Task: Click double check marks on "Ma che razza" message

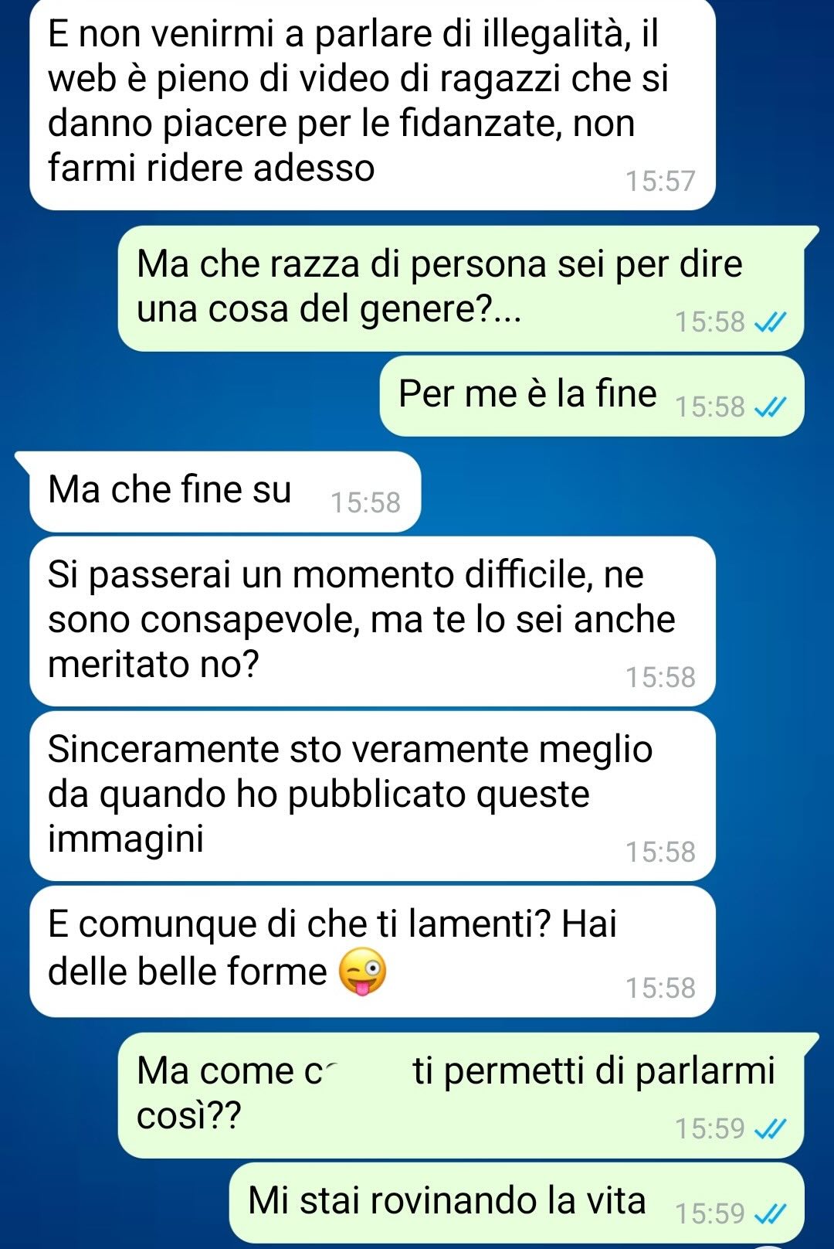Action: pyautogui.click(x=770, y=322)
